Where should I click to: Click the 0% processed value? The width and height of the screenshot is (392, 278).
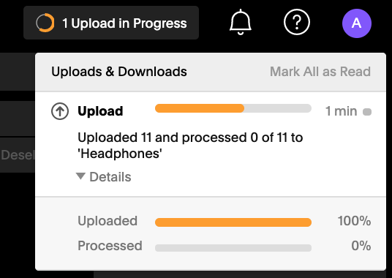point(361,246)
